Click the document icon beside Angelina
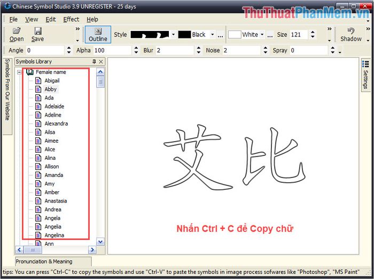This screenshot has width=374, height=279. (38, 235)
